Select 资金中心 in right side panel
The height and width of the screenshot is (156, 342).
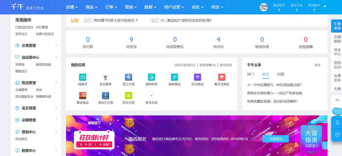[x=337, y=52]
